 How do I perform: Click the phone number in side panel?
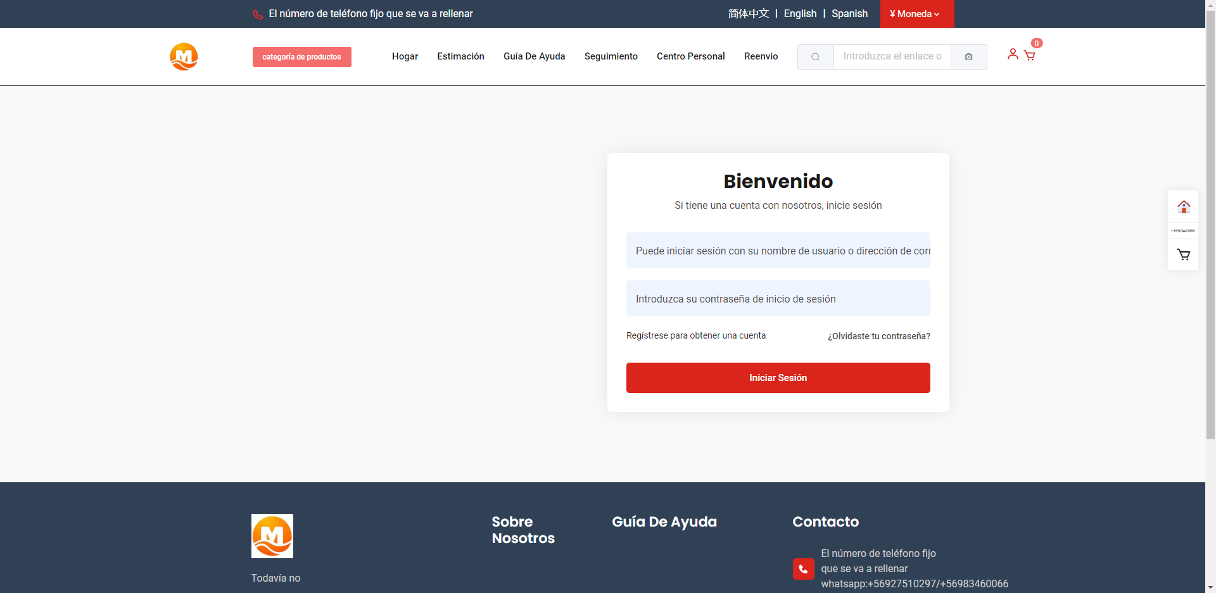[1183, 231]
